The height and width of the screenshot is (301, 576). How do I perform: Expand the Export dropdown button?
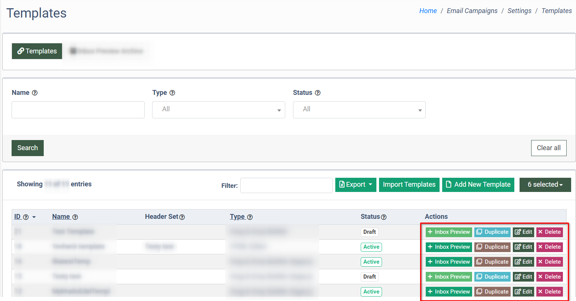point(355,184)
